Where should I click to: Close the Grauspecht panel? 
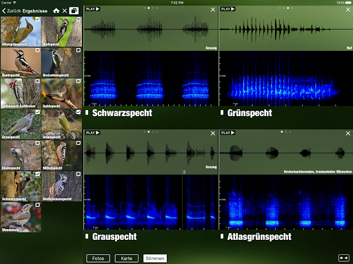(213, 133)
